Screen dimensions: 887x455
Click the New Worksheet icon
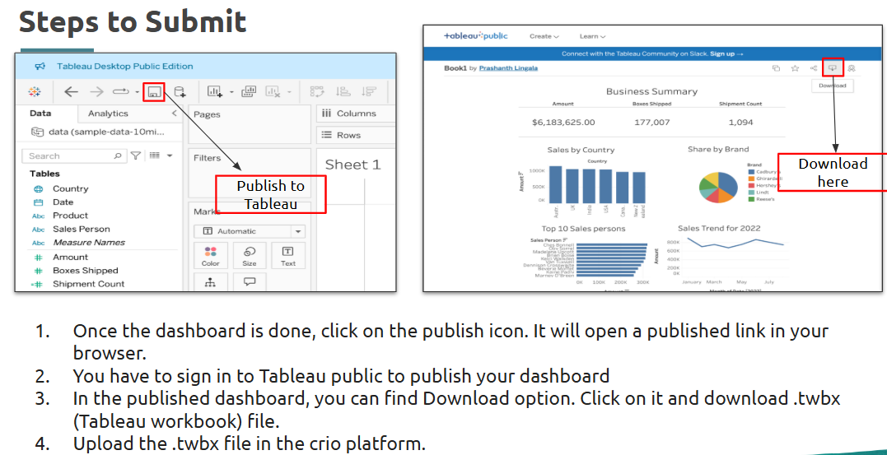tap(215, 91)
